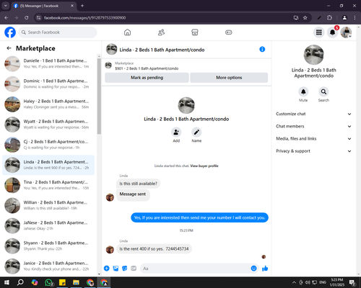
Task: Add people to the chat
Action: pyautogui.click(x=176, y=132)
